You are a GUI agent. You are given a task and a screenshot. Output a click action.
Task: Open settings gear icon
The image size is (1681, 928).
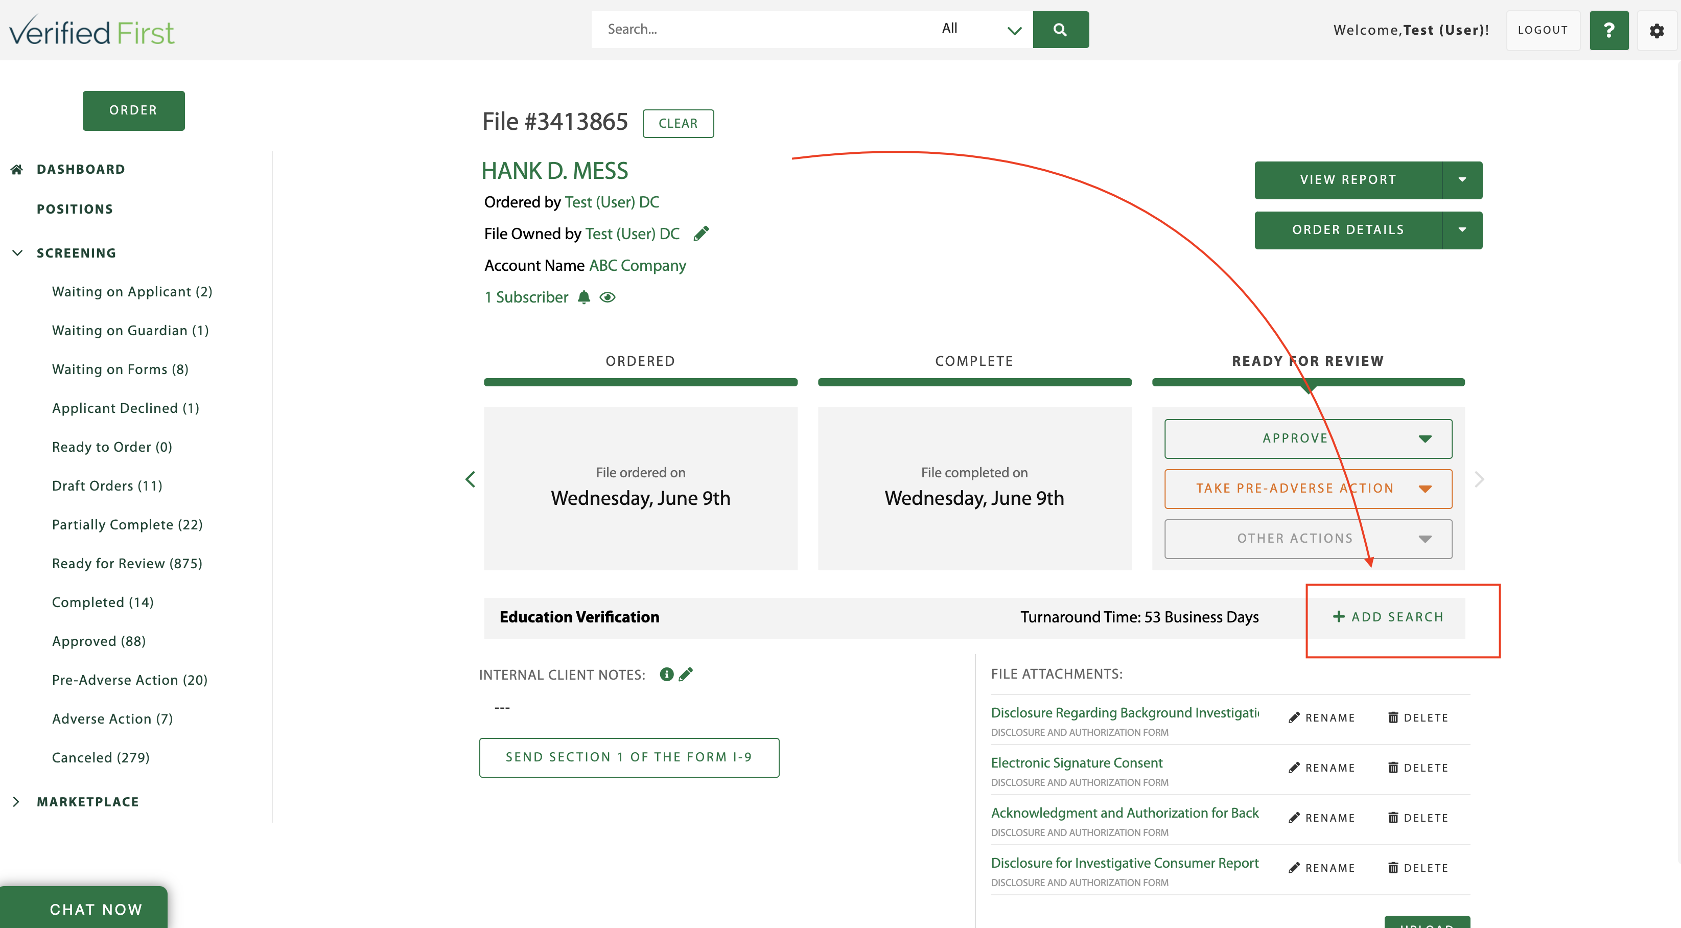[1656, 30]
